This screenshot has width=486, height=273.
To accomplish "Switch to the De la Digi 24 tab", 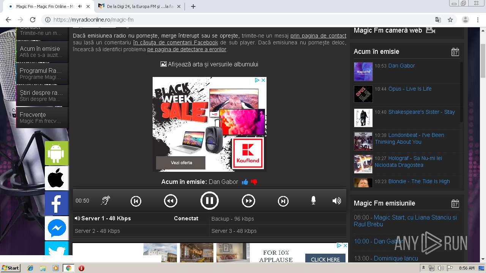I will (x=140, y=6).
